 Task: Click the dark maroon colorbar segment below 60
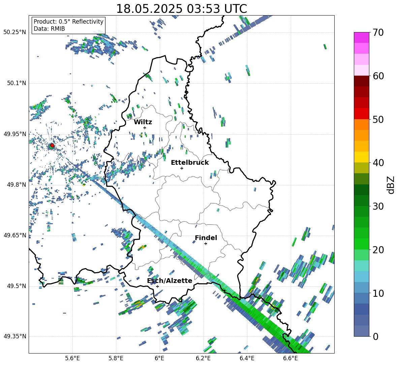(x=361, y=81)
